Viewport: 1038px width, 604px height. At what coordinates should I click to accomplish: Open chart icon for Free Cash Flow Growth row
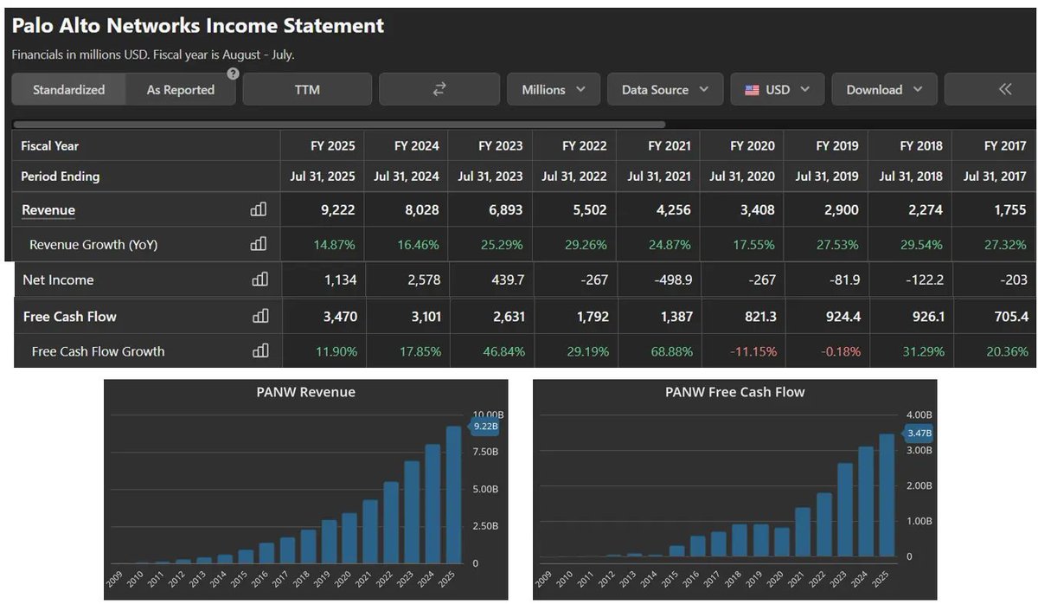259,351
